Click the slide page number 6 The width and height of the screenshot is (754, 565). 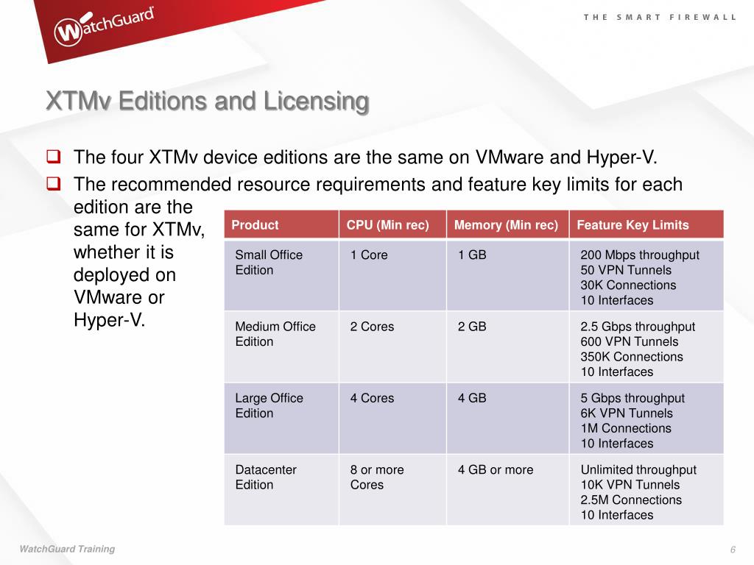click(x=733, y=550)
